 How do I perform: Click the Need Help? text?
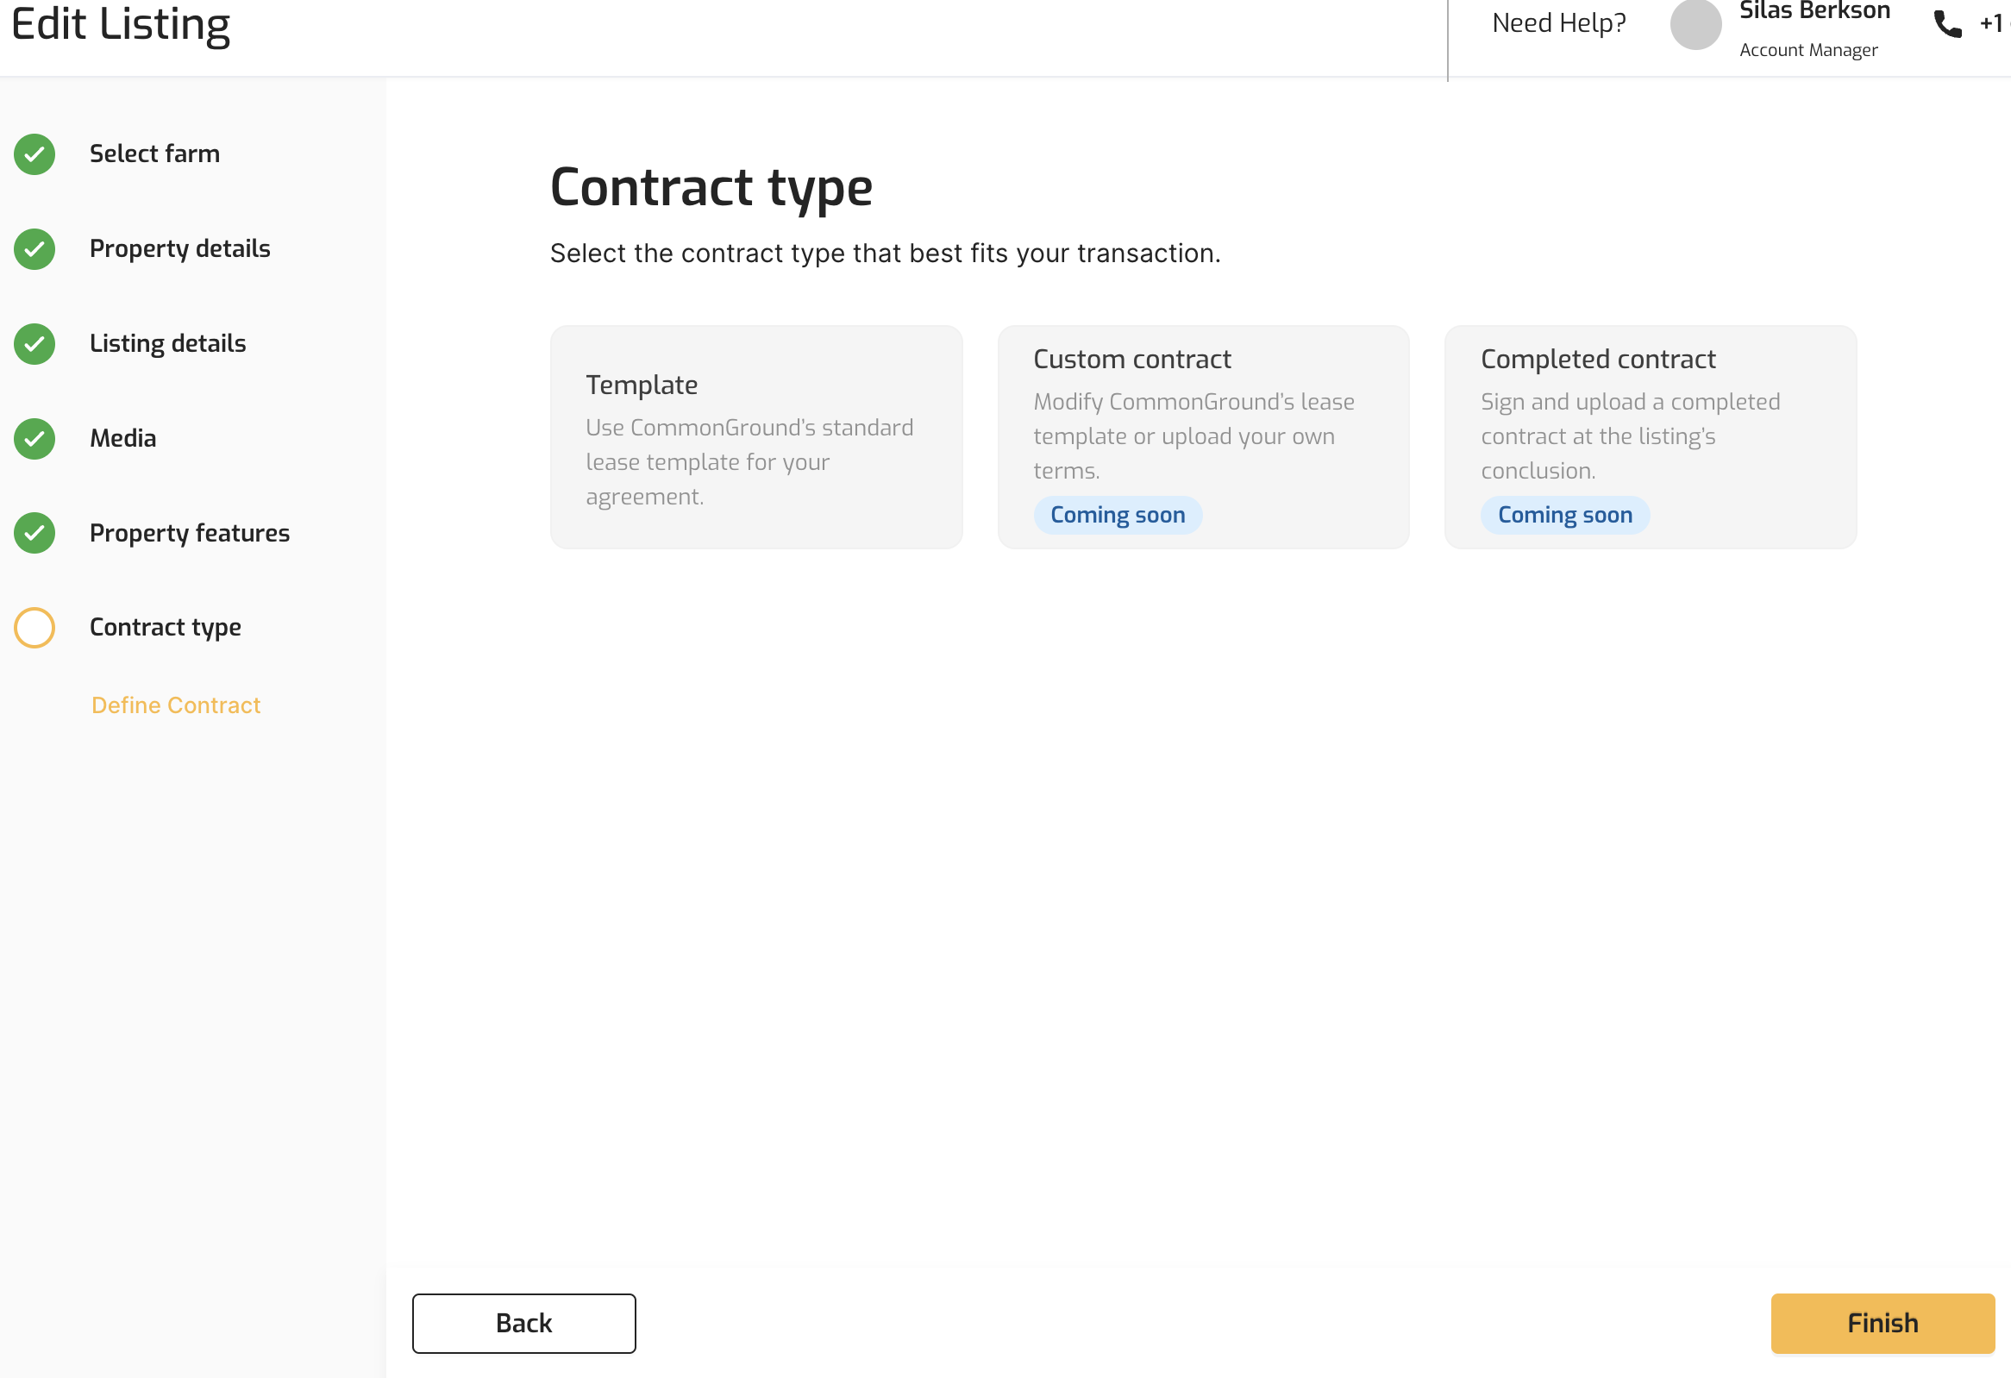[1558, 23]
